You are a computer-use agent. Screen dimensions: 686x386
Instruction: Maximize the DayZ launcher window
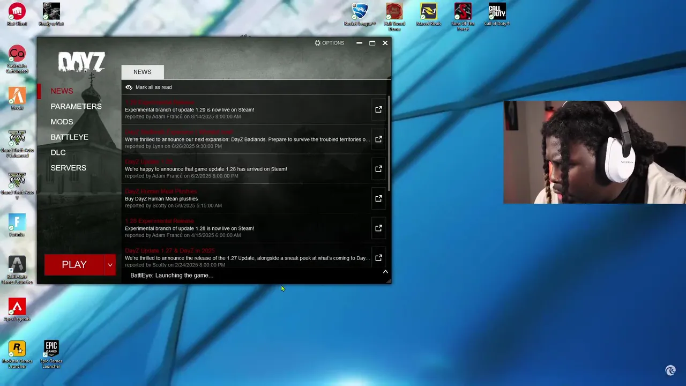(x=372, y=43)
